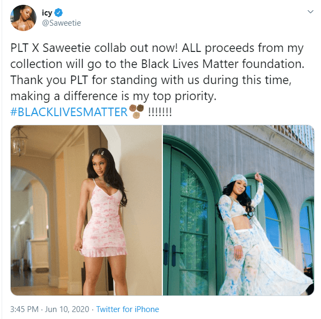Open the @Saweetie handle profile
Viewport: 321px width, 319px height.
pyautogui.click(x=62, y=23)
